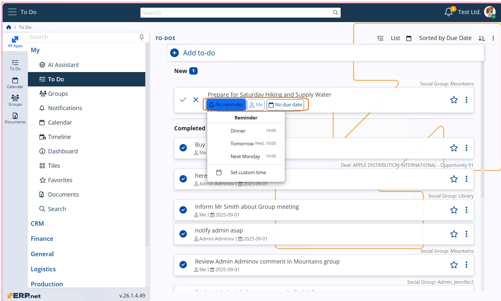Expand the Logistics navigation section
This screenshot has width=501, height=301.
pos(43,269)
